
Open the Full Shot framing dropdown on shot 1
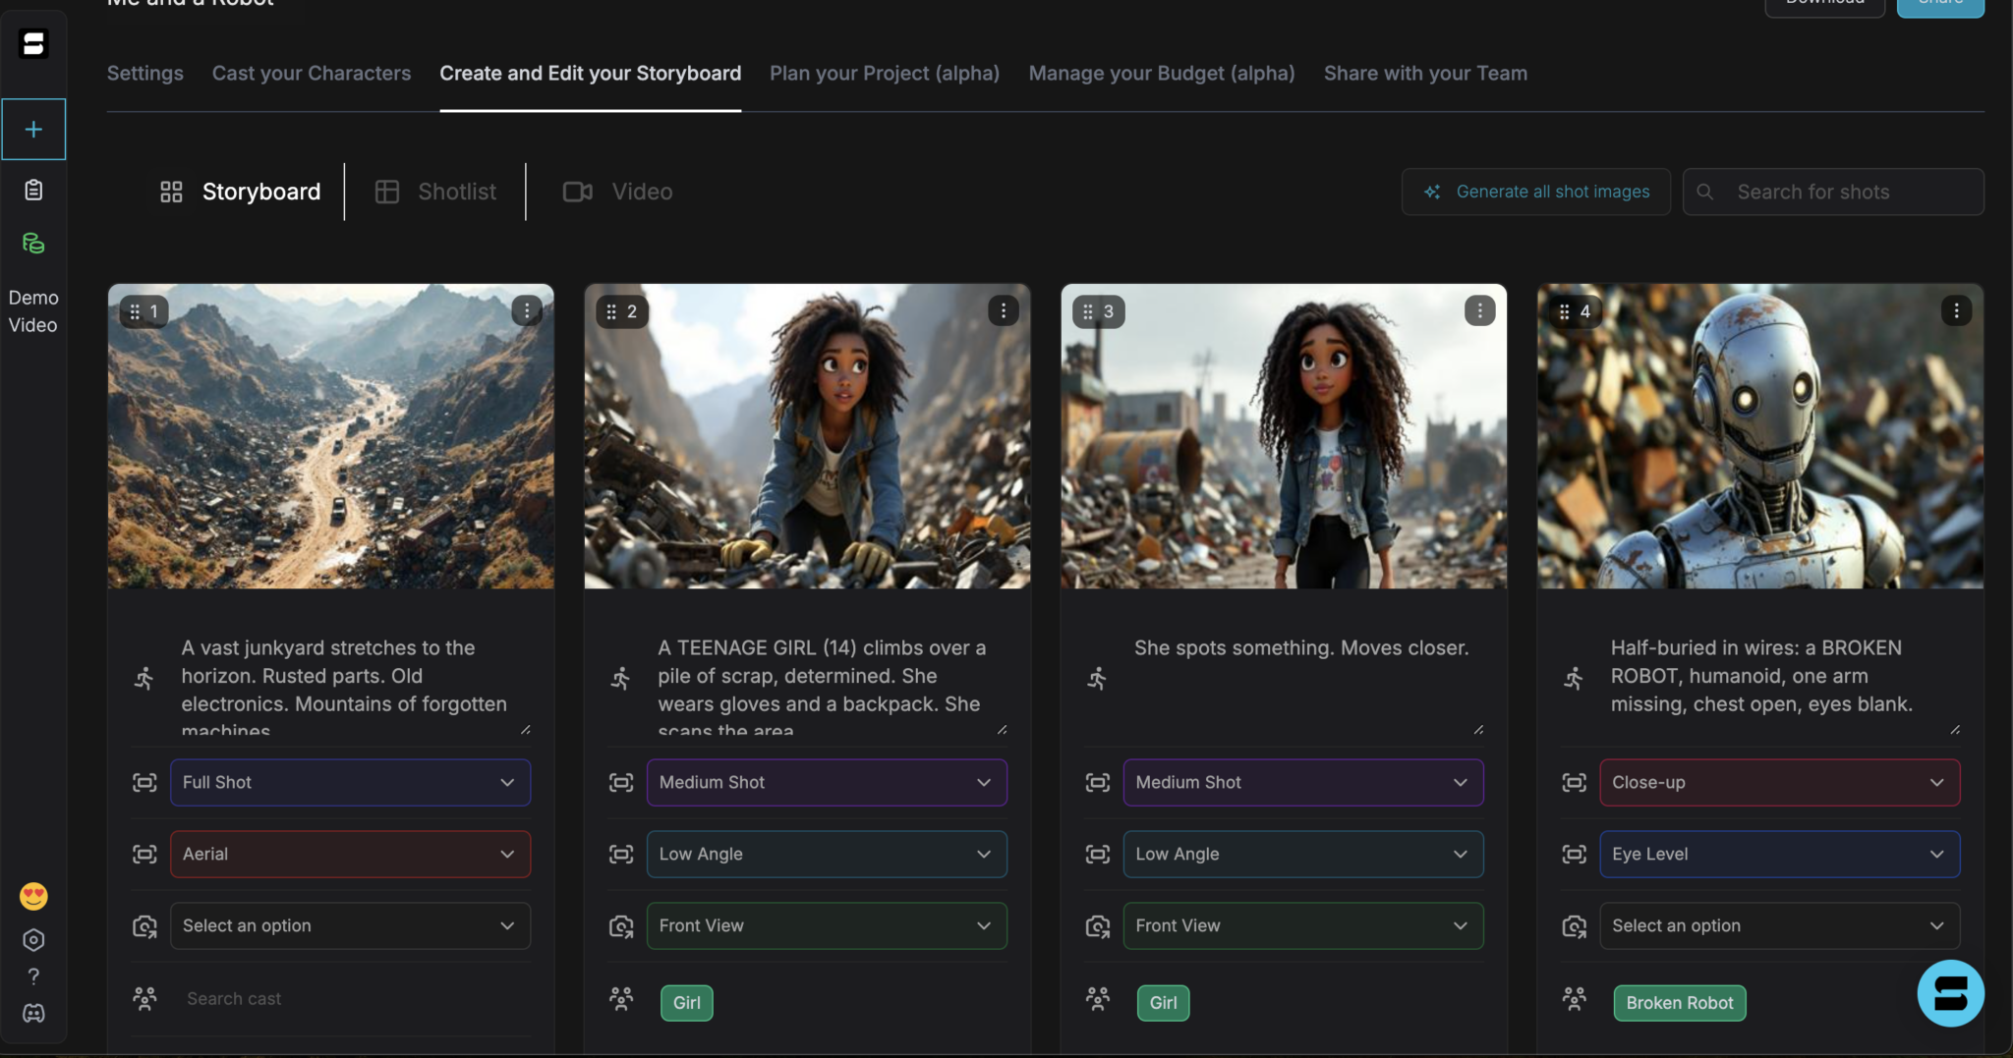pos(349,782)
